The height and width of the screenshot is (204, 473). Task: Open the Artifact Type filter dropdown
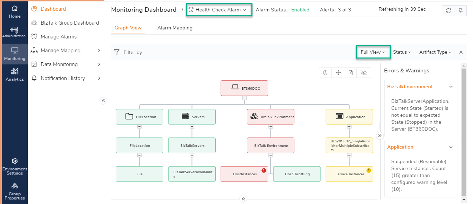click(x=435, y=52)
